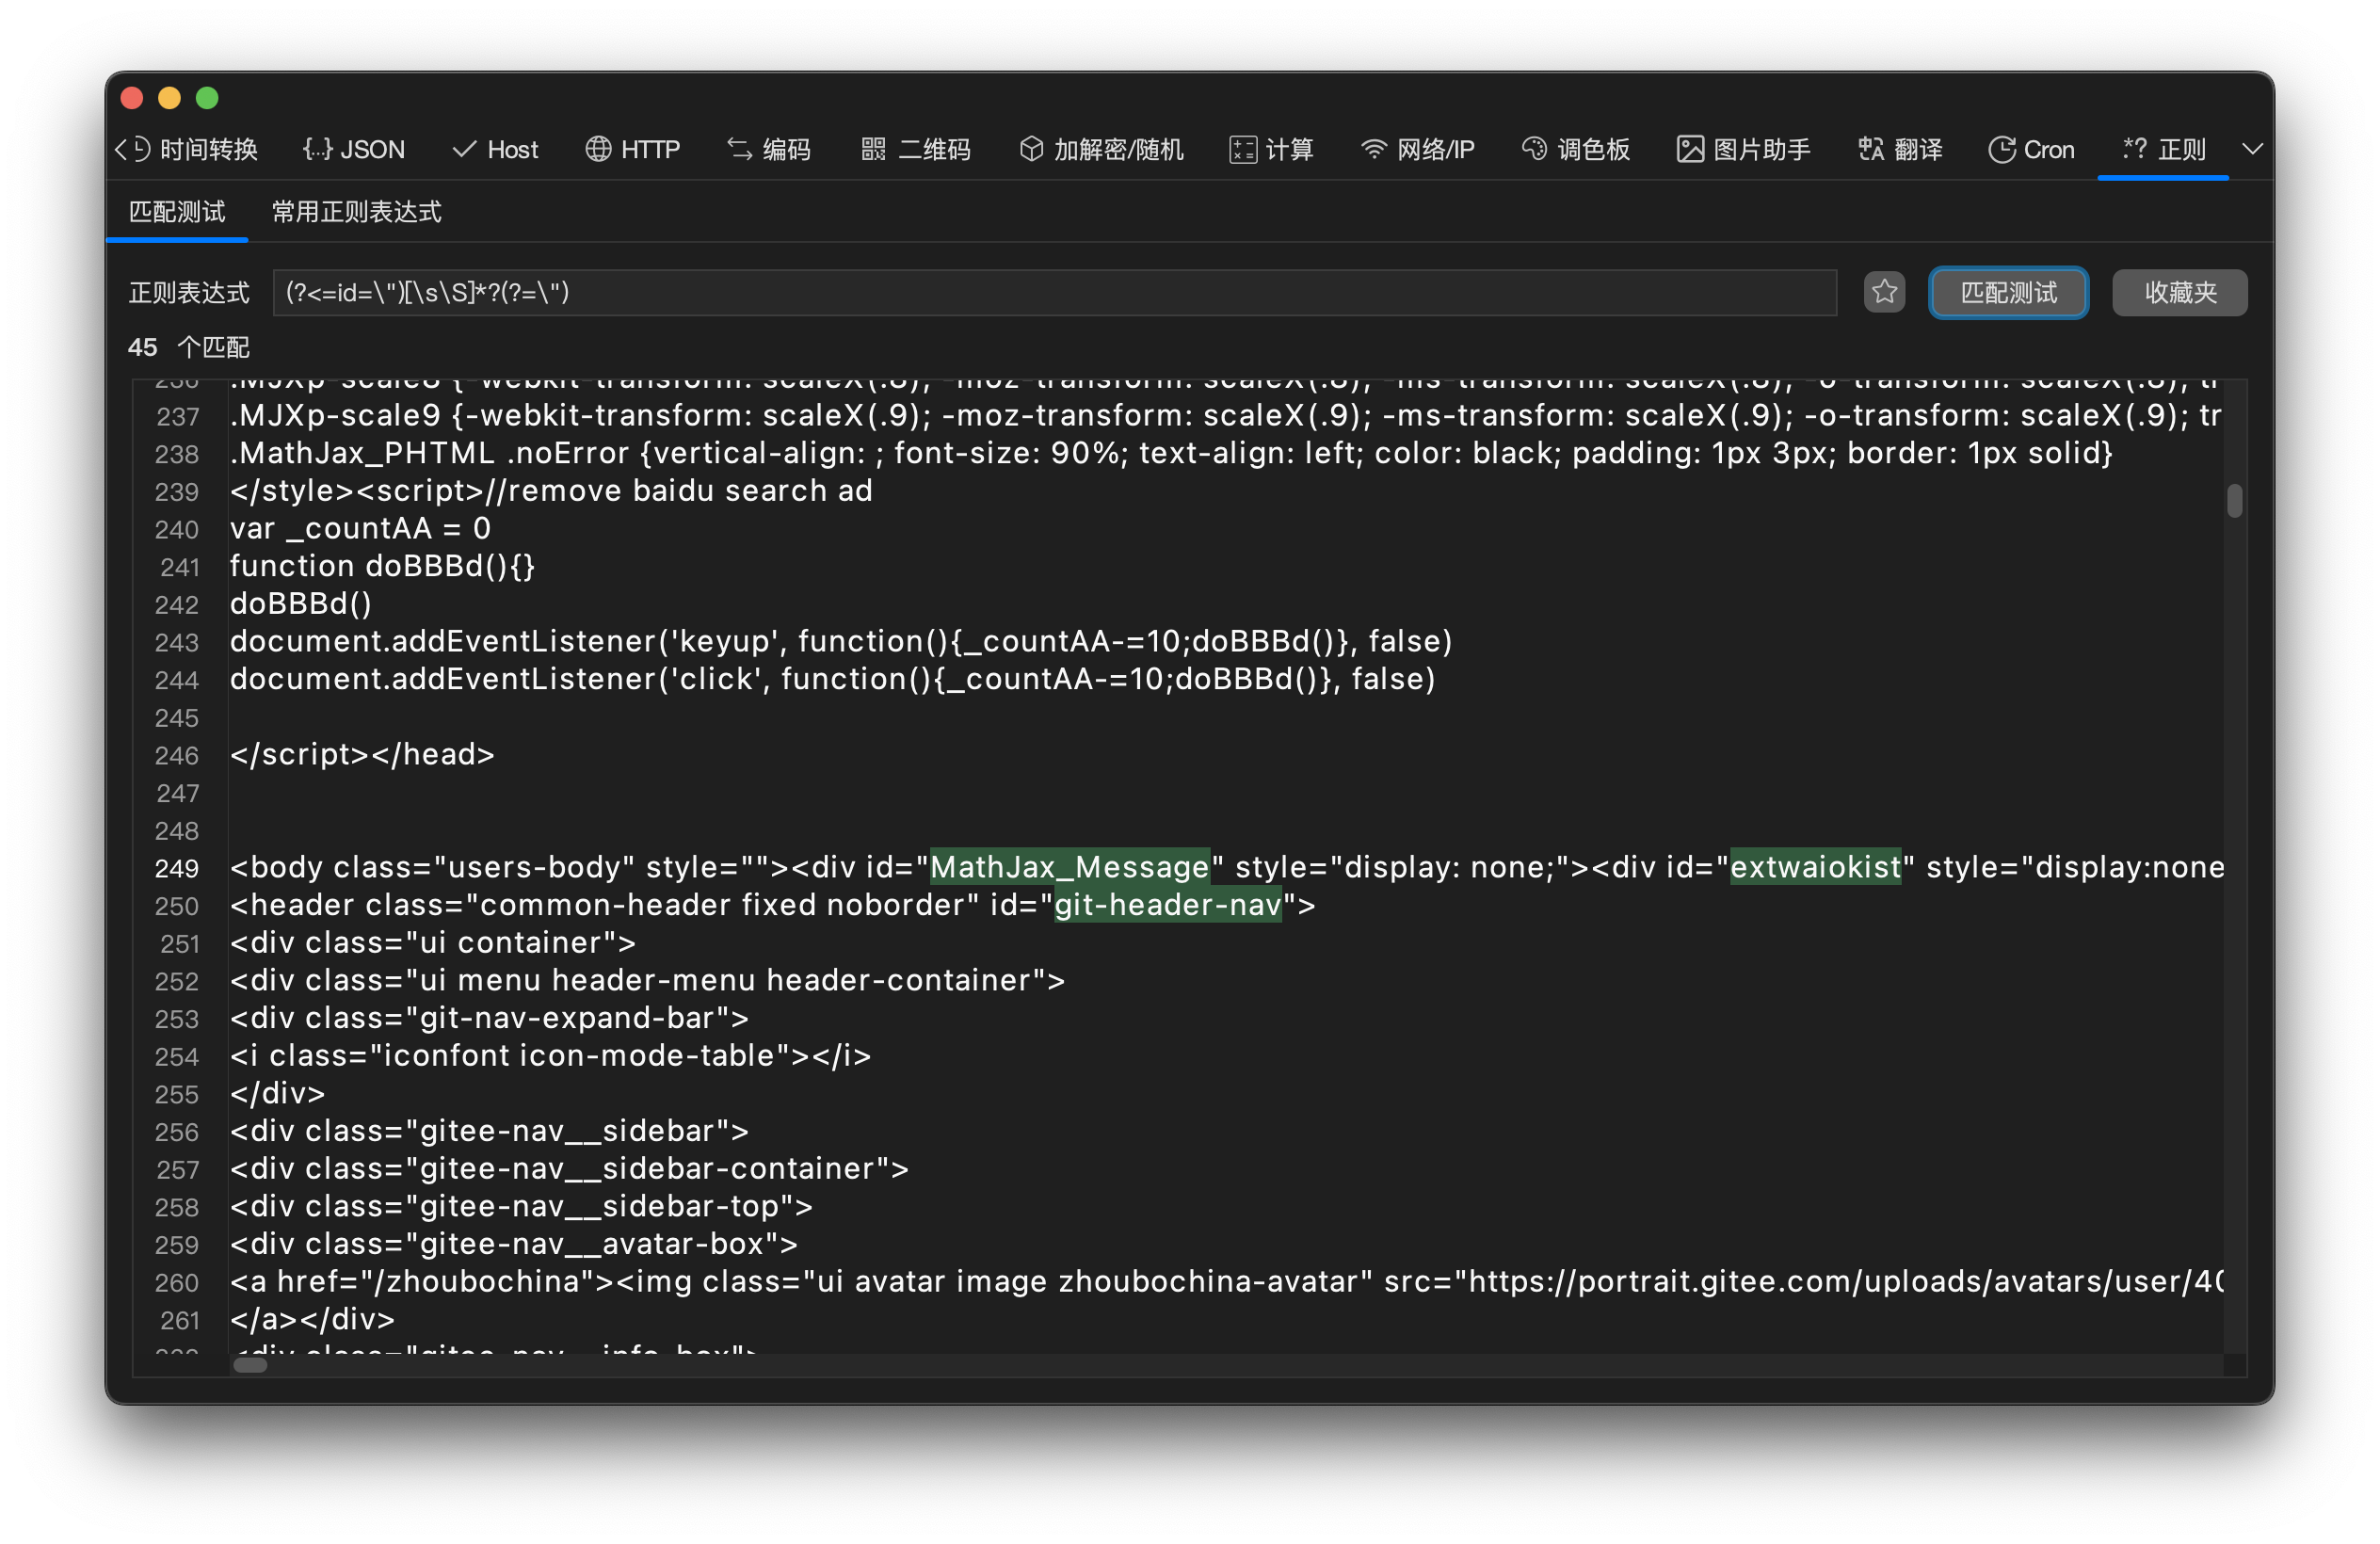Switch to the 常用正则表达式 tab
2380x1544 pixels.
coord(356,211)
